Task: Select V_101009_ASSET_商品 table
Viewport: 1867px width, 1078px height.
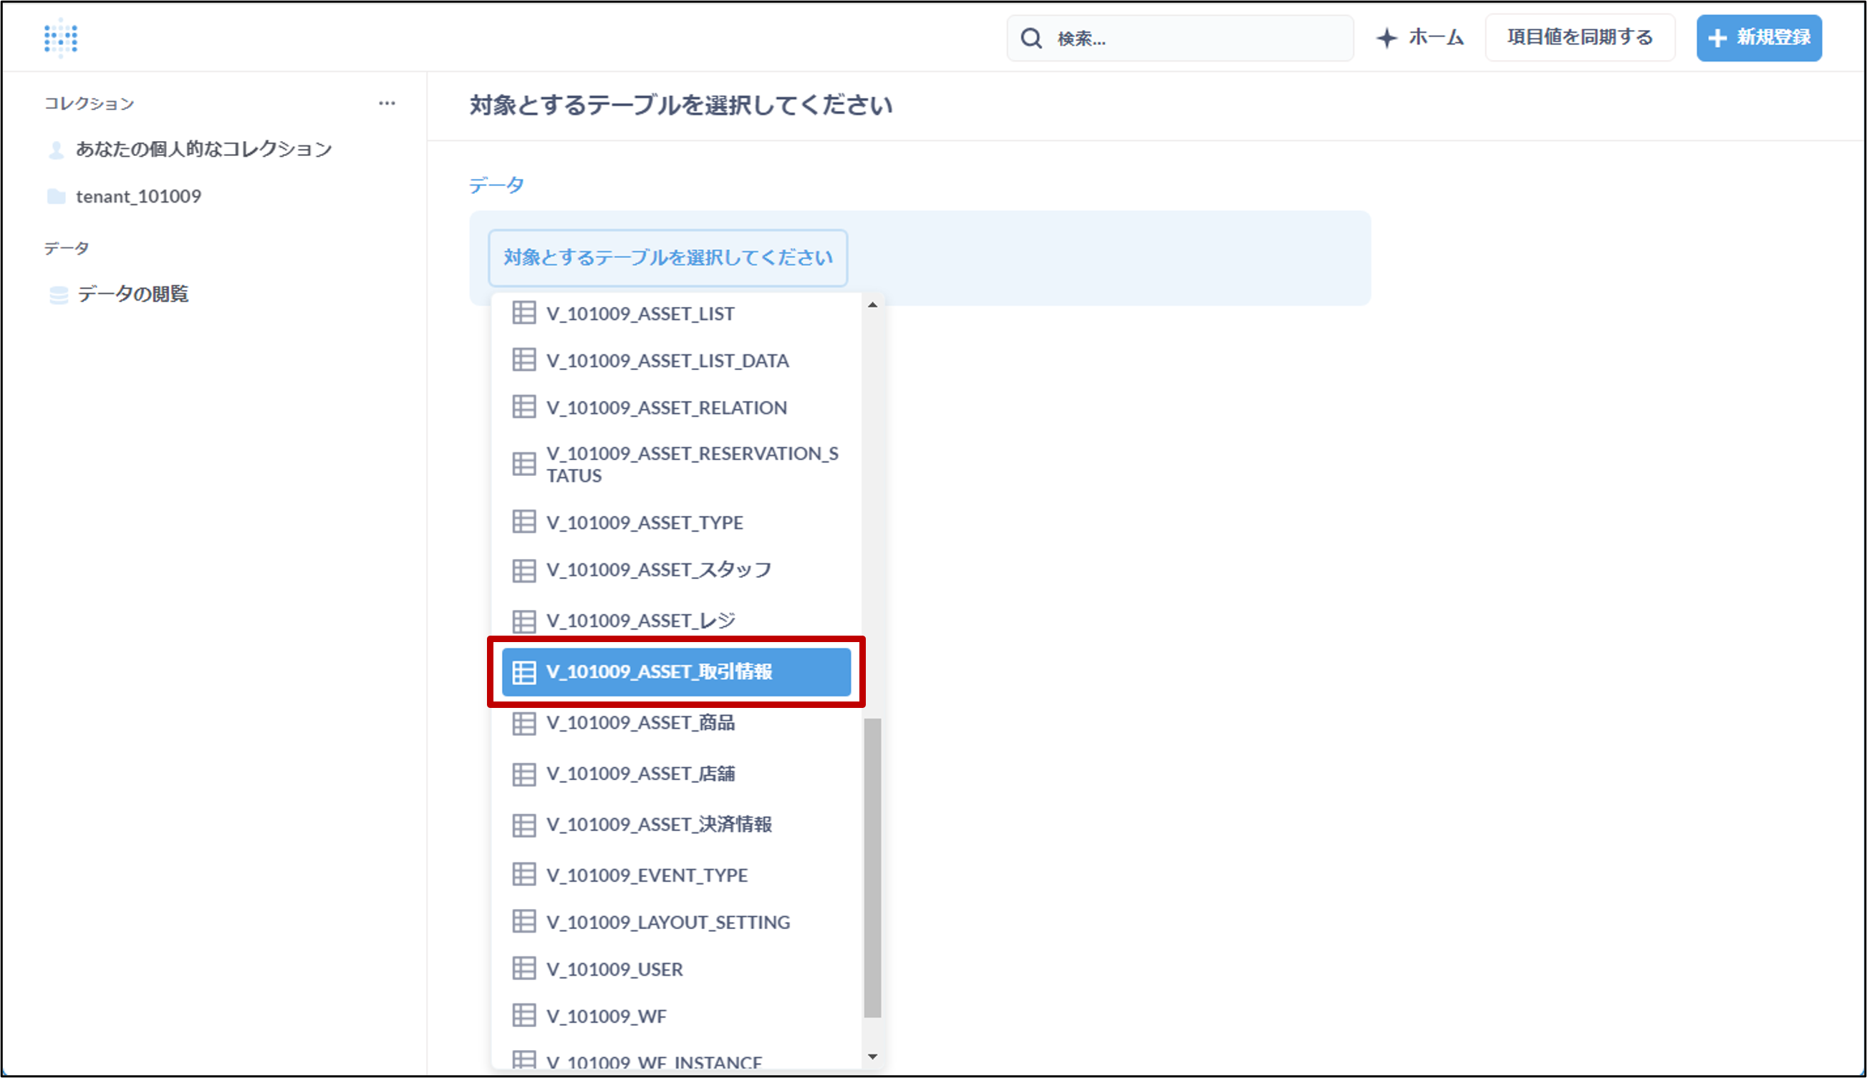Action: (641, 723)
